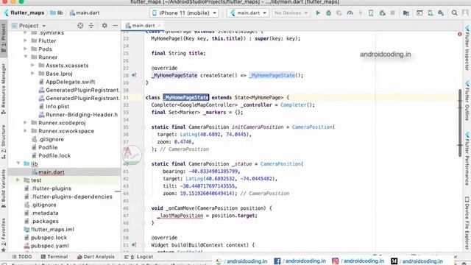The image size is (471, 265).
Task: Click the run with coverage icon
Action: click(339, 13)
